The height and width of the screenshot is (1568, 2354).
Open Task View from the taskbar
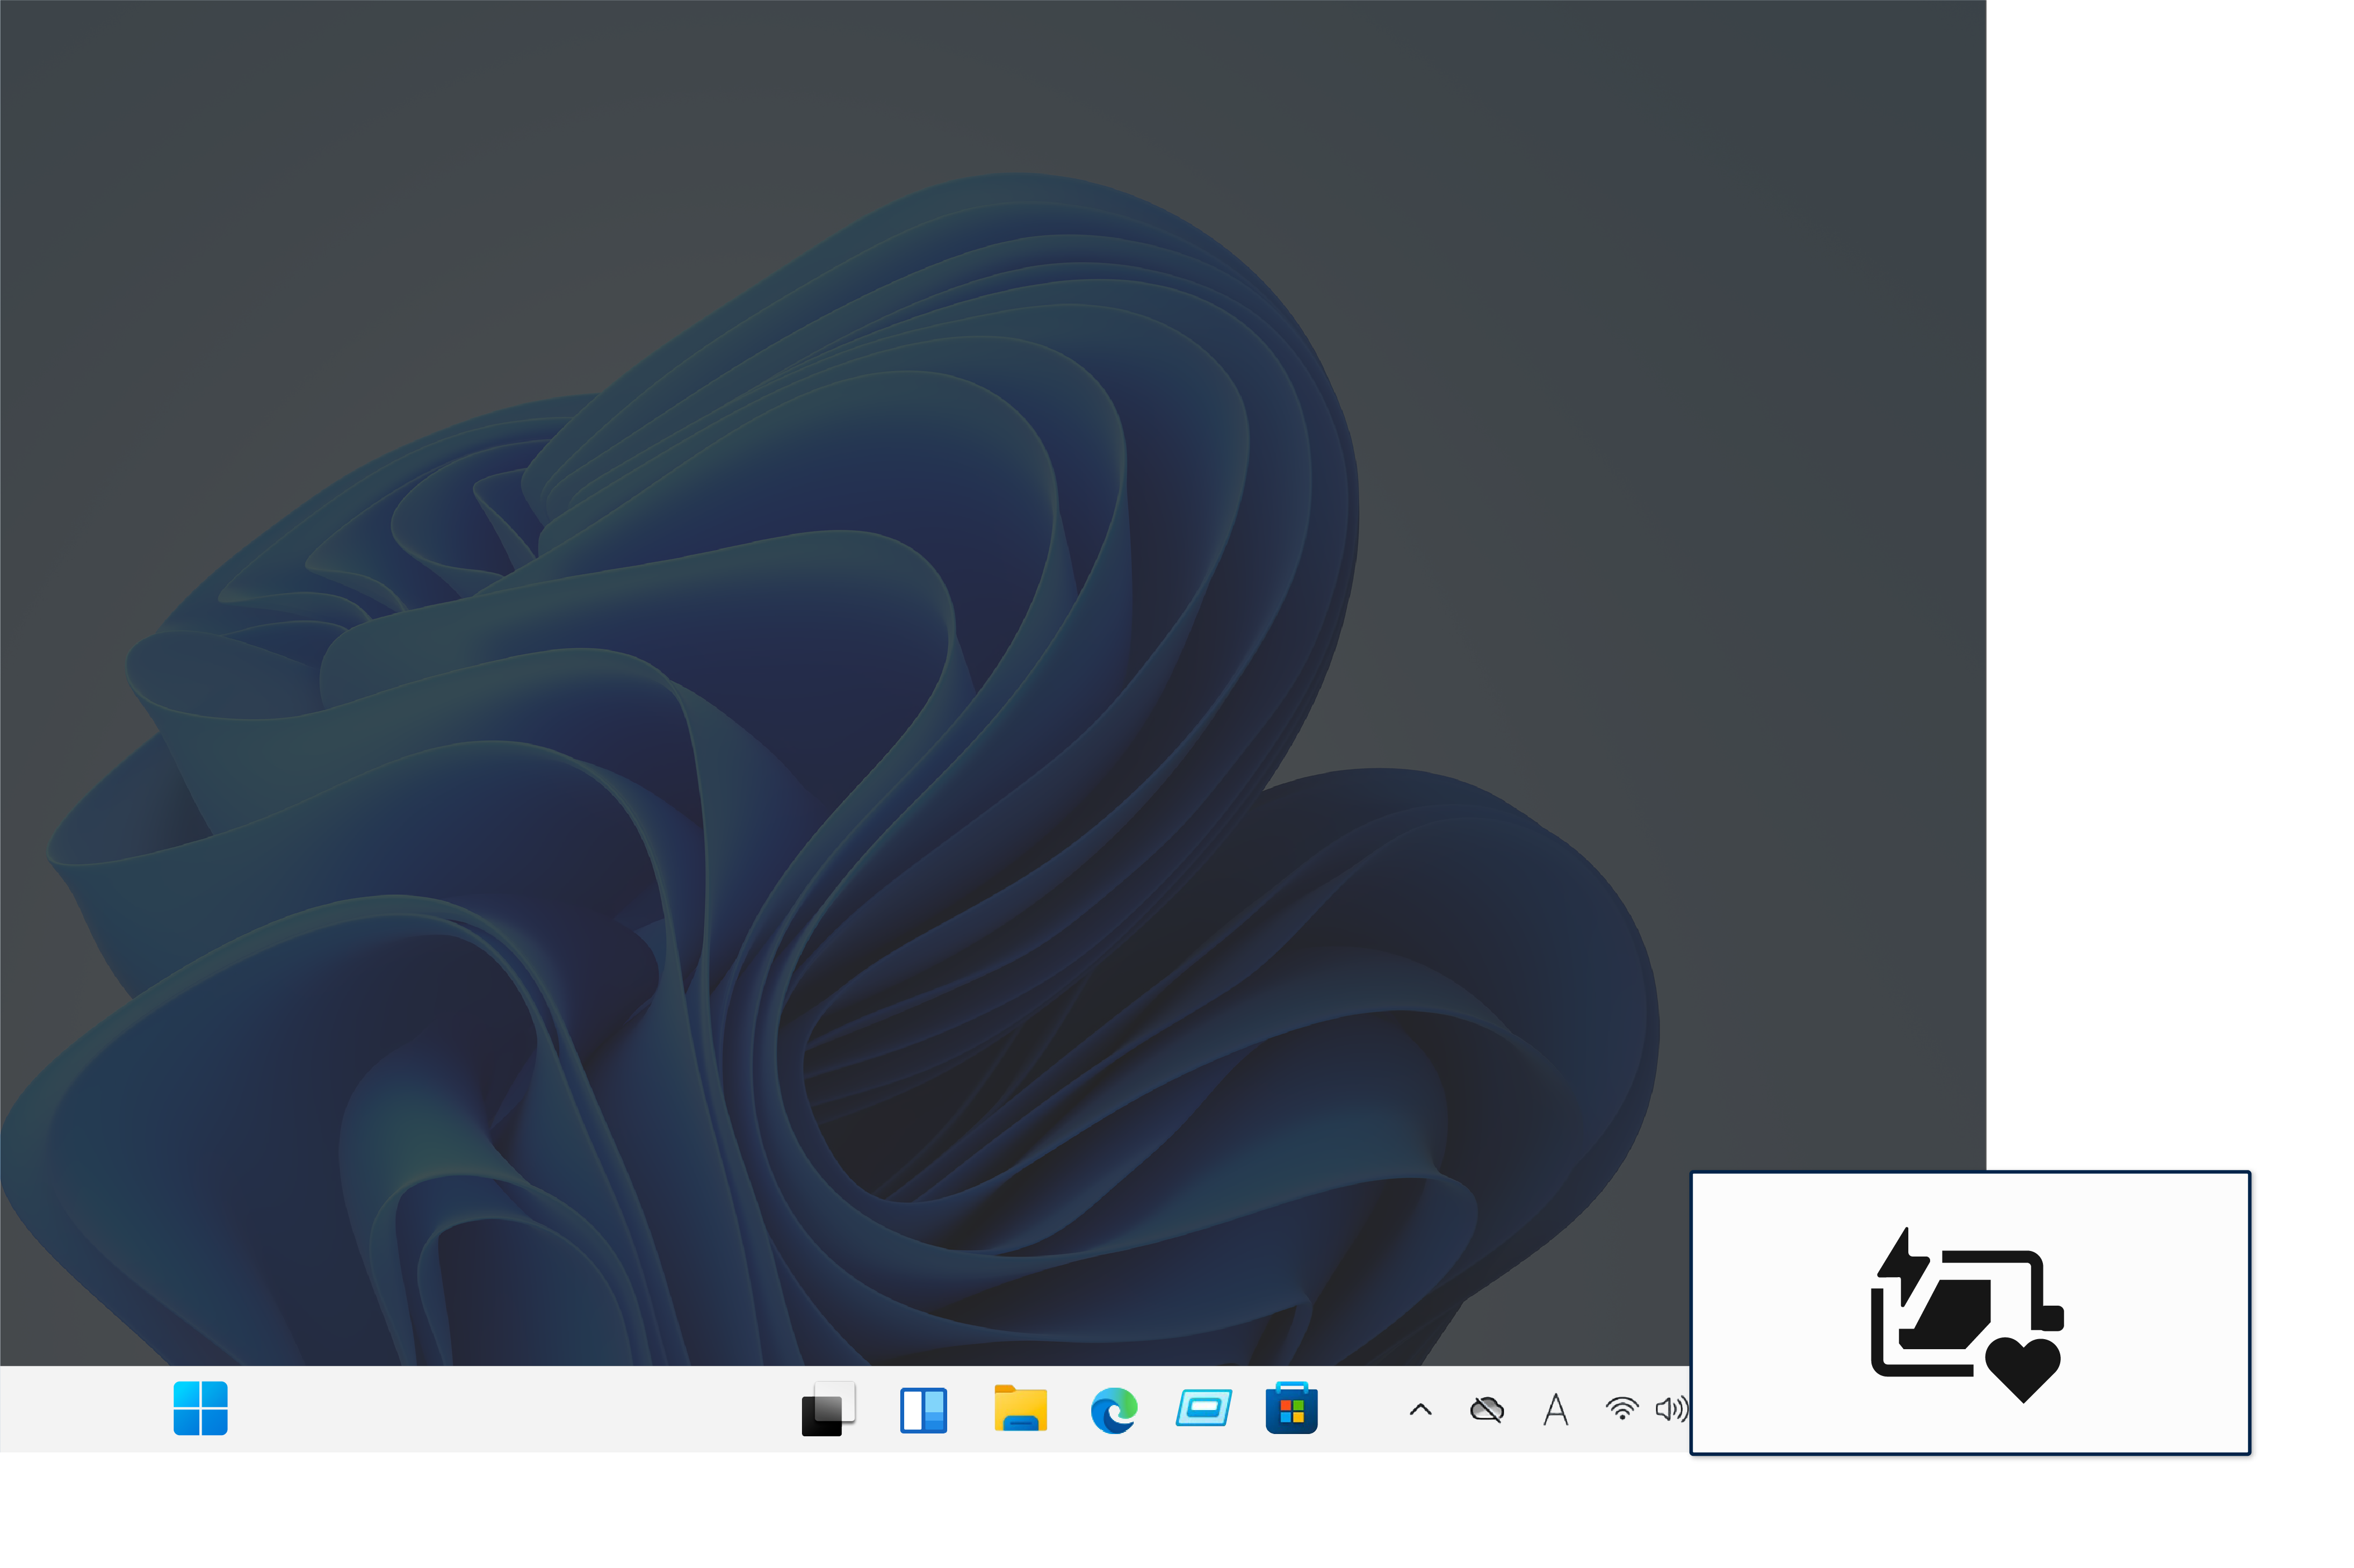(x=827, y=1409)
